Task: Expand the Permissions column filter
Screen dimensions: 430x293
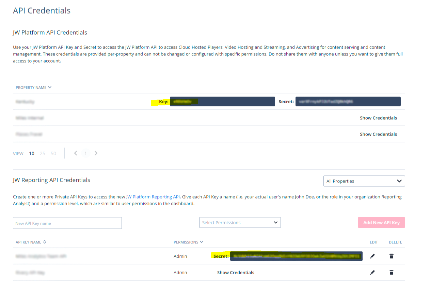Action: coord(202,242)
